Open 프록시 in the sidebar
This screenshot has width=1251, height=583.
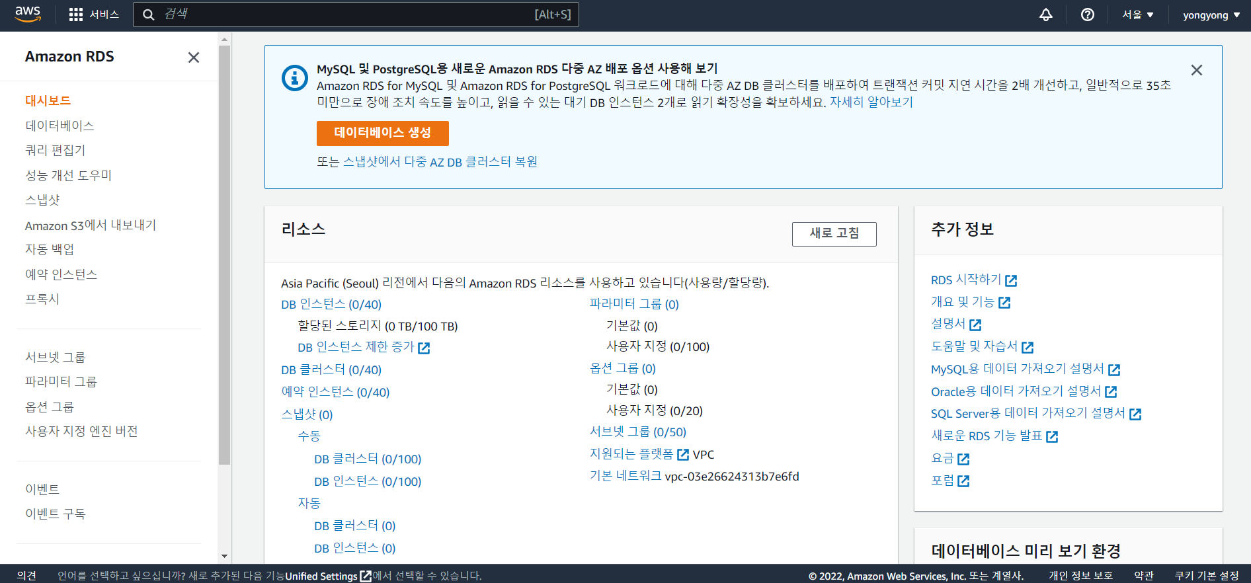tap(42, 299)
